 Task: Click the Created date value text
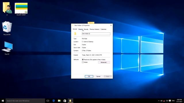coord(92,55)
